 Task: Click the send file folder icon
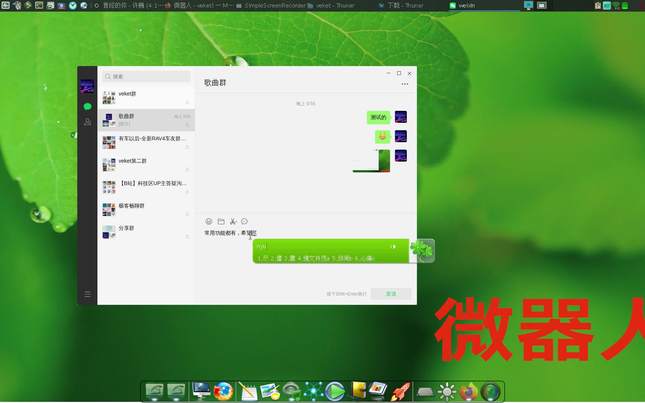point(221,222)
